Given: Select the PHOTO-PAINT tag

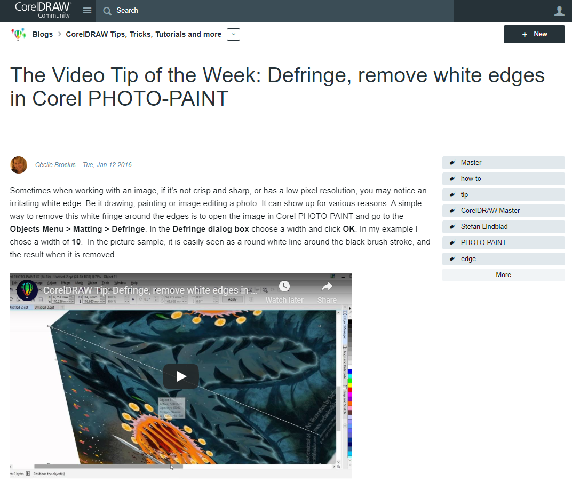Looking at the screenshot, I should click(x=503, y=243).
